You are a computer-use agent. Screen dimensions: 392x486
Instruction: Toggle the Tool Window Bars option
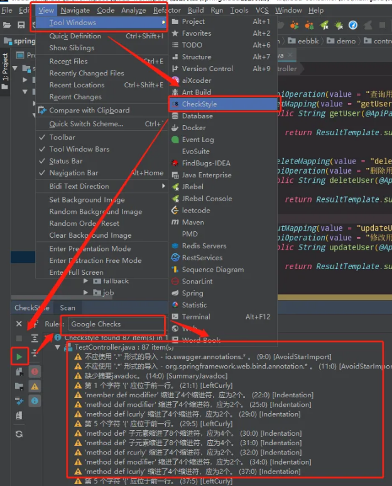tap(101, 149)
